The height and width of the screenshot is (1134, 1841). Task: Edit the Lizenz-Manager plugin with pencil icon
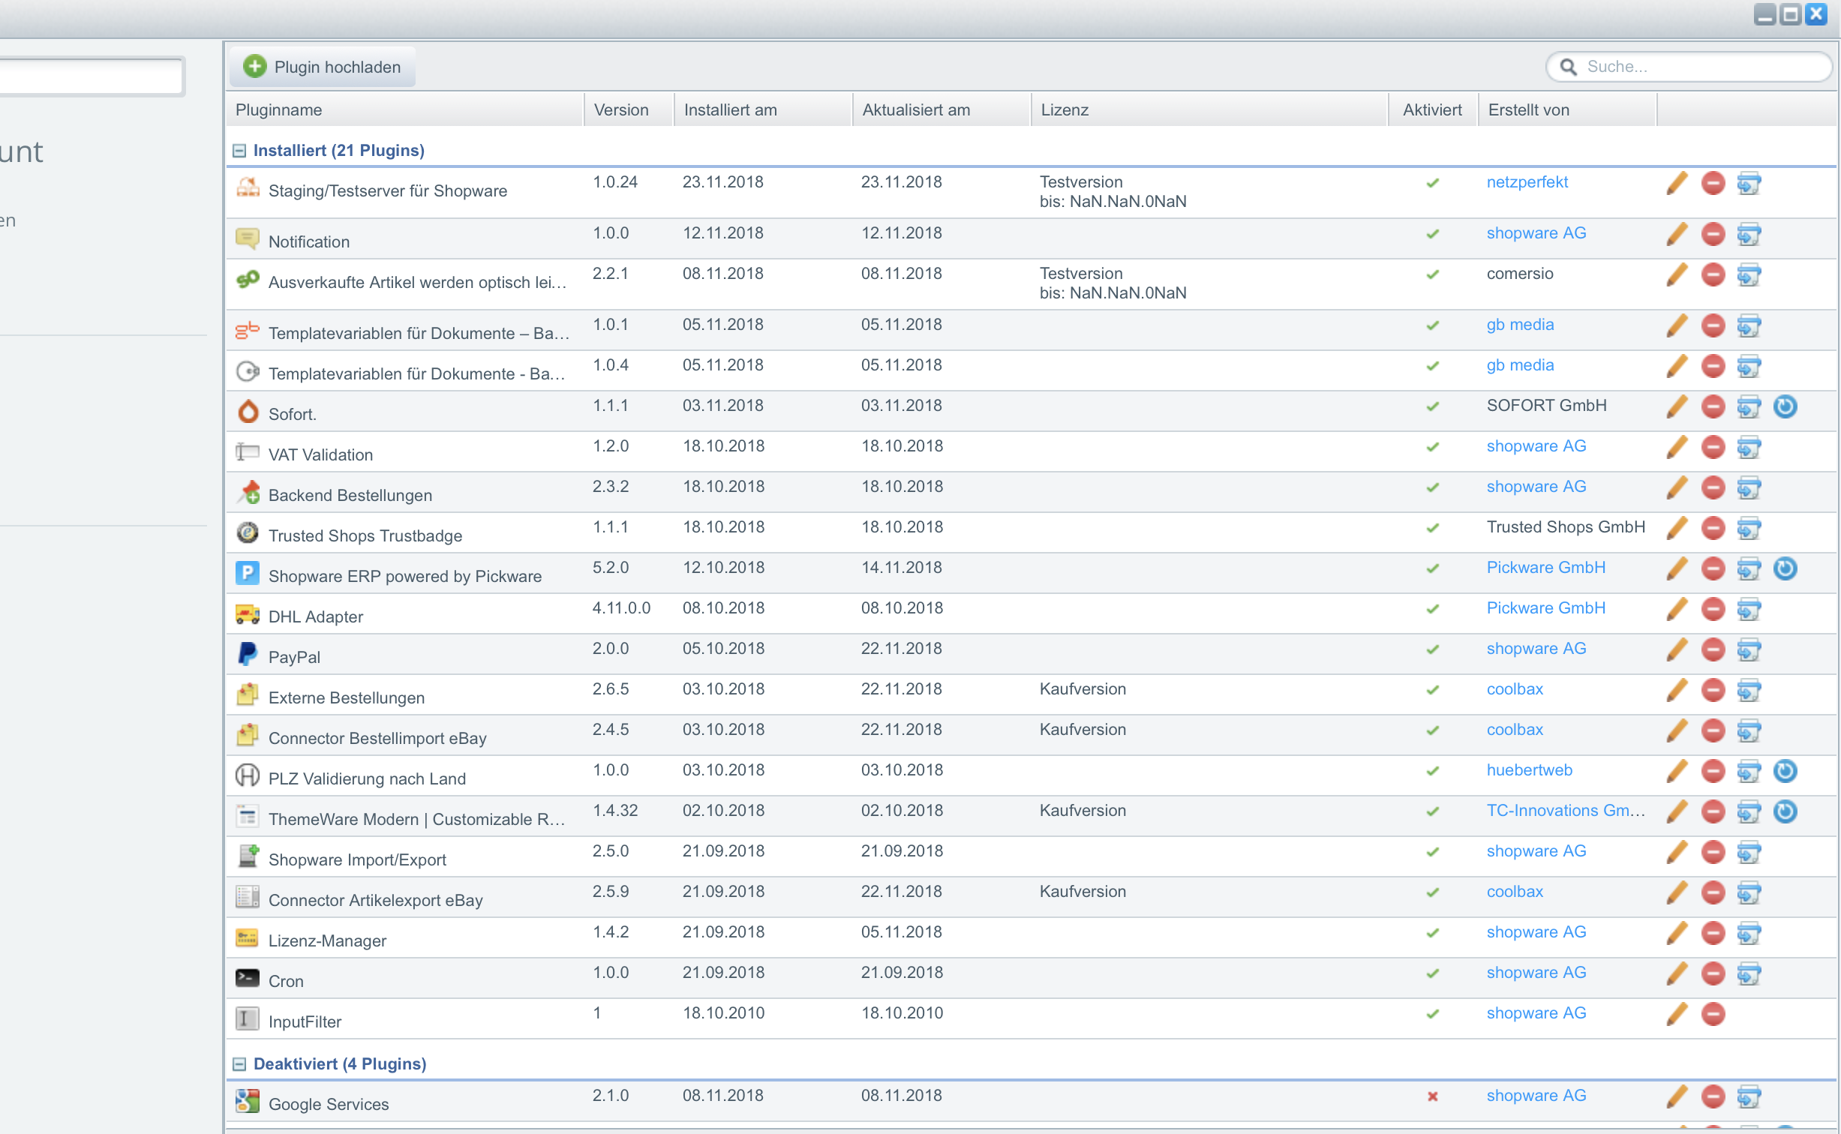(x=1677, y=933)
